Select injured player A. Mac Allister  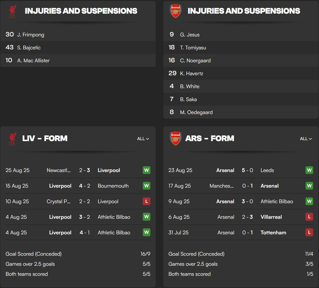(78, 60)
